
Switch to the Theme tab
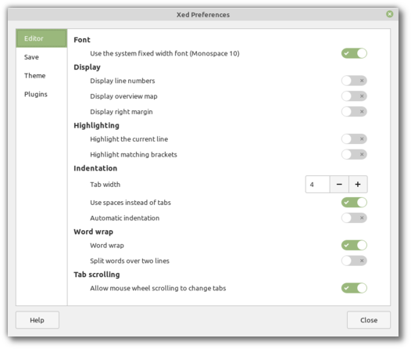(41, 76)
